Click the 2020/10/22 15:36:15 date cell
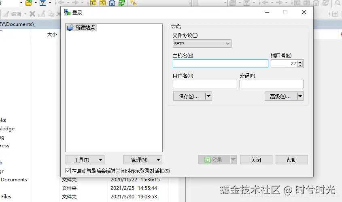342x202 pixels. (x=135, y=179)
